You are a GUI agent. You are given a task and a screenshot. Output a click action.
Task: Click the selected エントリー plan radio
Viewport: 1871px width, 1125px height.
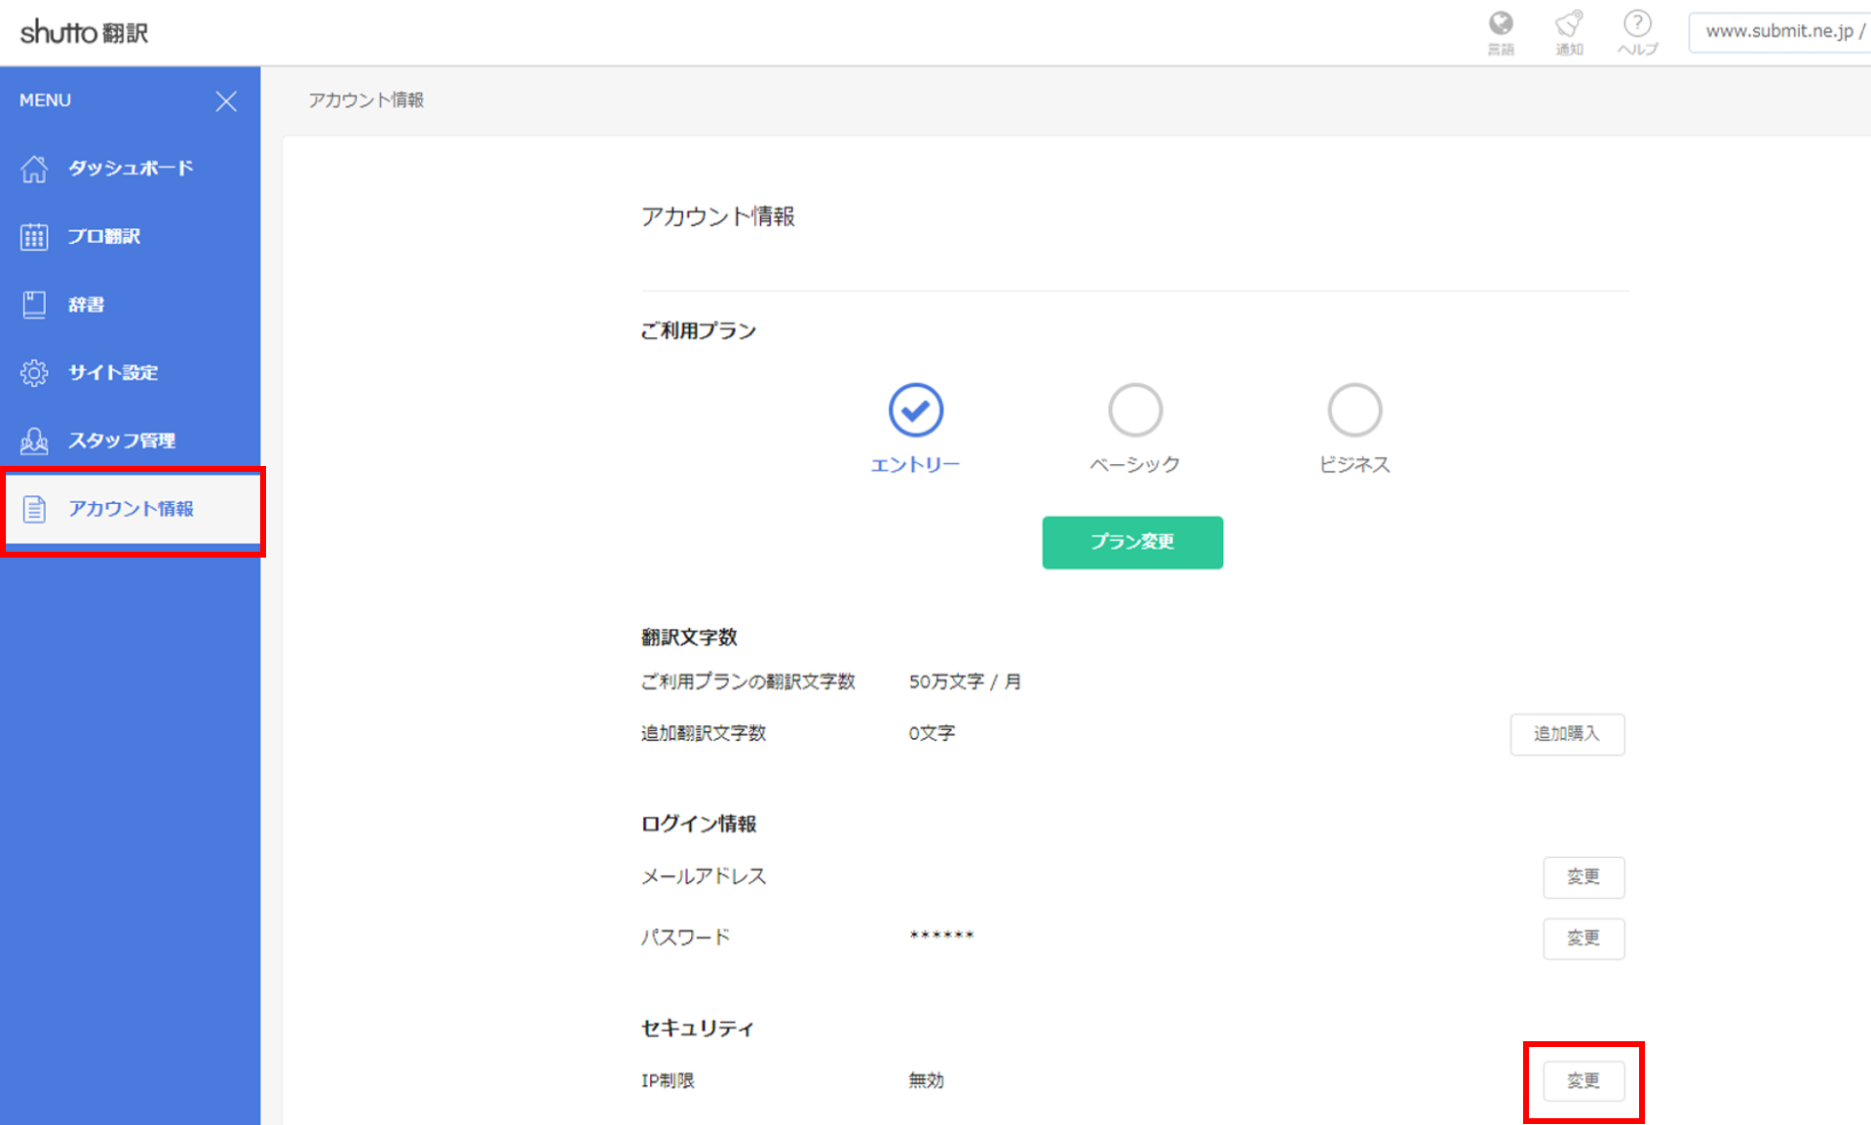[915, 409]
